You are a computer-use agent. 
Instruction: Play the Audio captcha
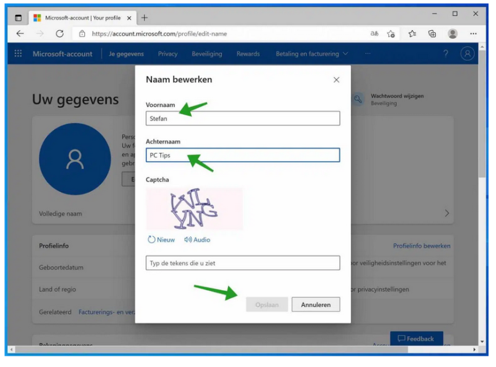pos(197,239)
